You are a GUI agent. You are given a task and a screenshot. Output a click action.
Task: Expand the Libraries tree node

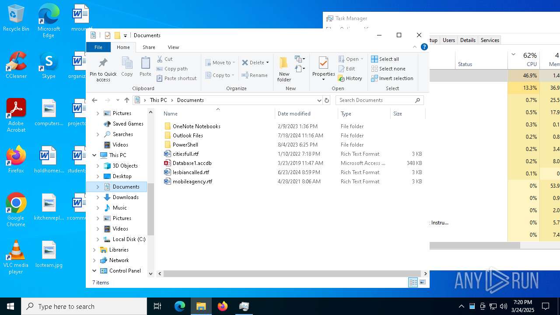pyautogui.click(x=94, y=250)
